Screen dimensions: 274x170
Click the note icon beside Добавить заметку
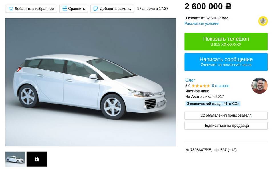click(x=96, y=9)
